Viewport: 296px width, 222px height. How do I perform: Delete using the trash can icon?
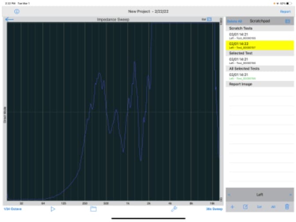[287, 206]
